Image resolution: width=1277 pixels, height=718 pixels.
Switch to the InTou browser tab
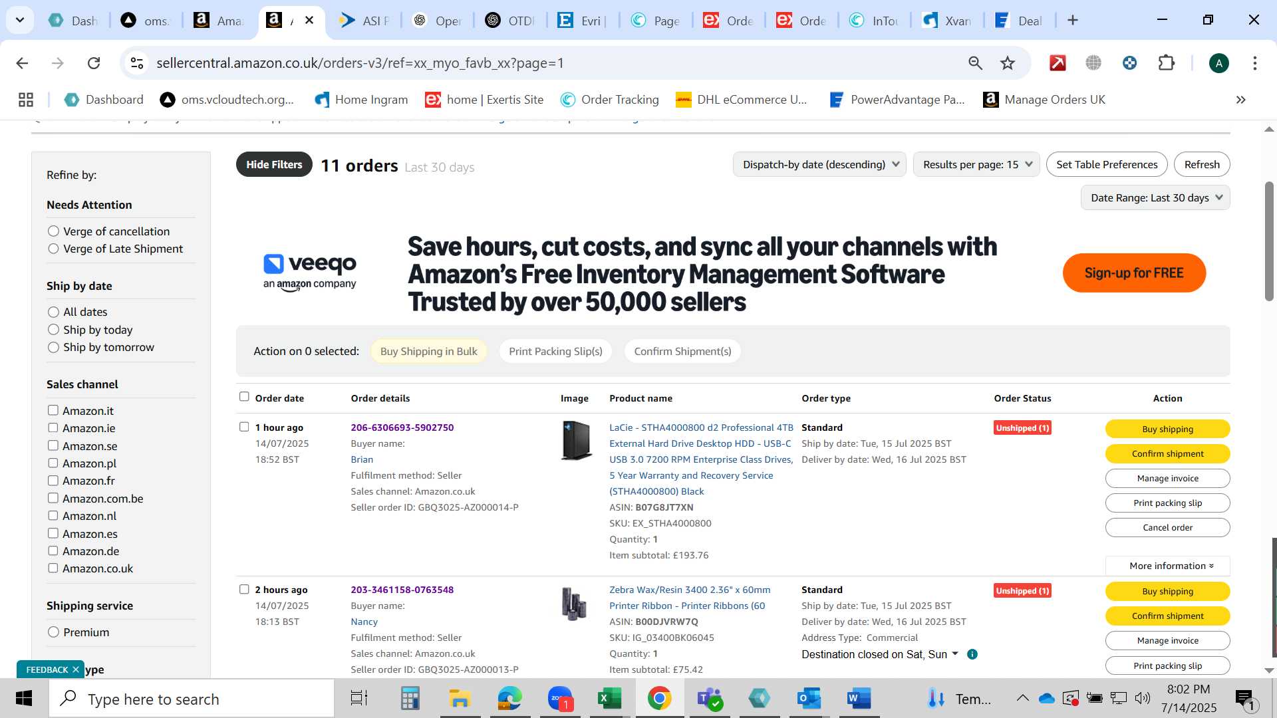pos(875,21)
